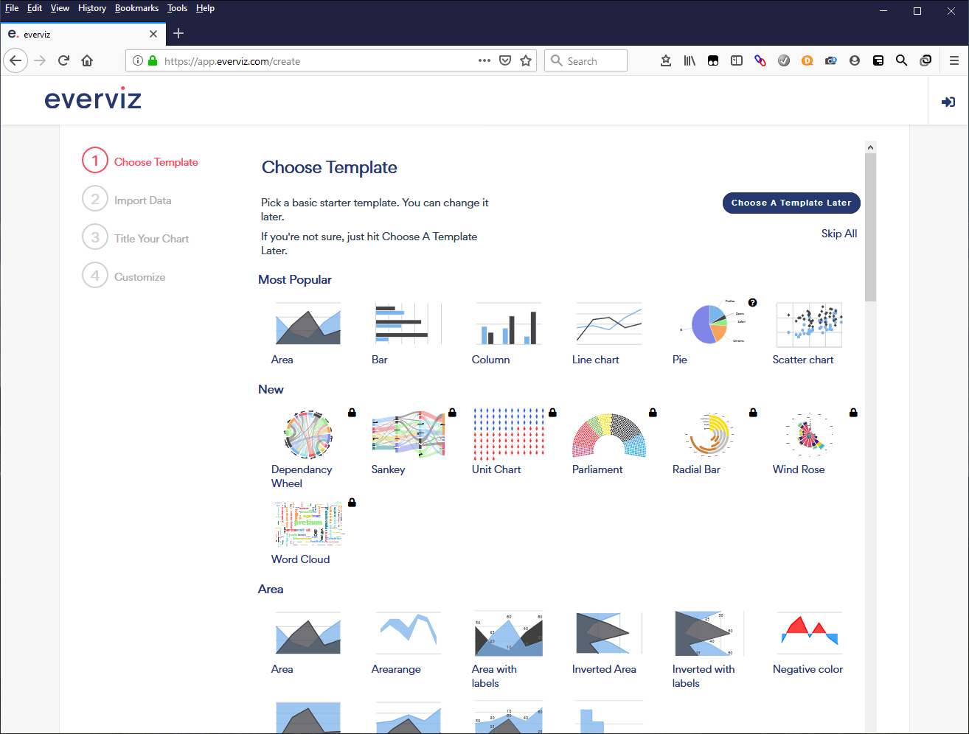969x734 pixels.
Task: Bookmark this page with the star icon
Action: 527,60
